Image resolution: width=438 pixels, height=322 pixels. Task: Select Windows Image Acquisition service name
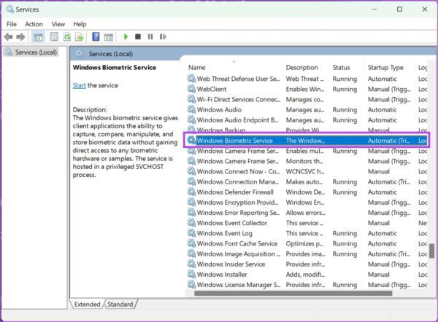pos(238,254)
